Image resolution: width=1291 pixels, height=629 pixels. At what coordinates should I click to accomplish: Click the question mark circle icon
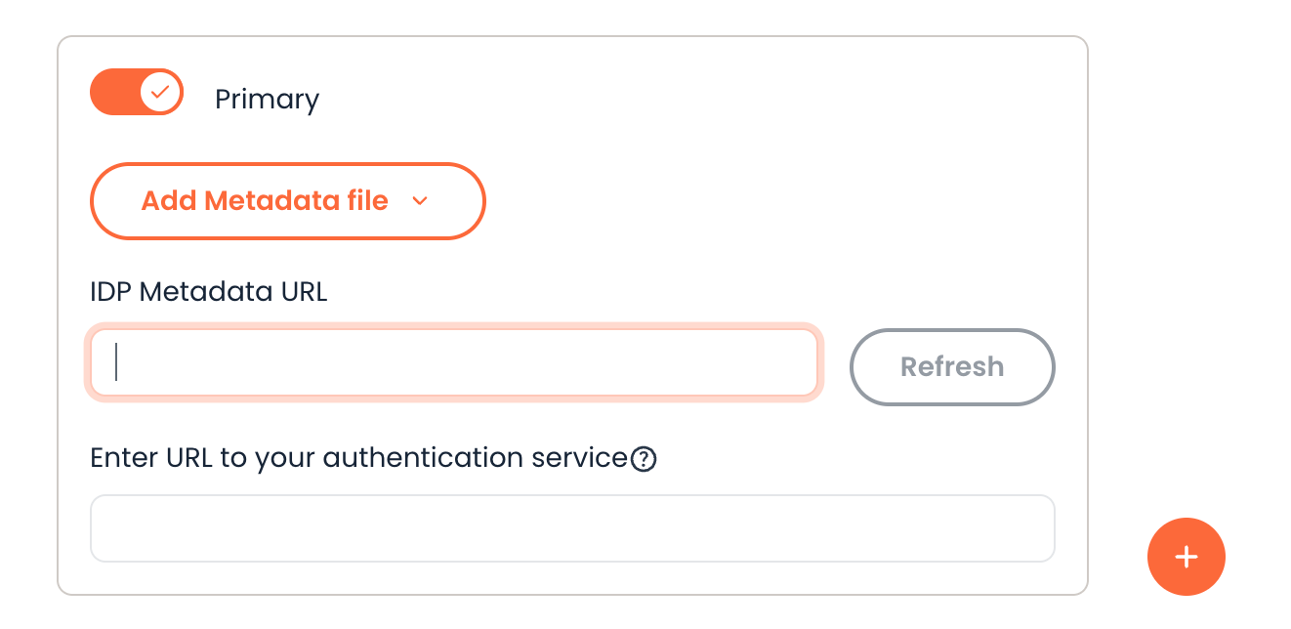644,458
